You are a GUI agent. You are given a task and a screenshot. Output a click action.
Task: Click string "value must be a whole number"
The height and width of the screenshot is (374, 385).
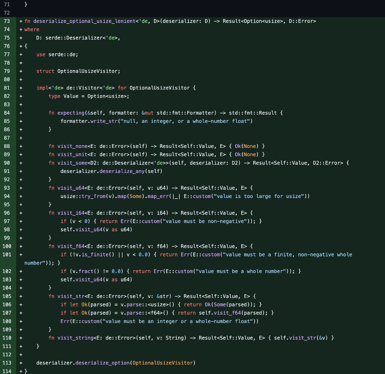click(241, 272)
